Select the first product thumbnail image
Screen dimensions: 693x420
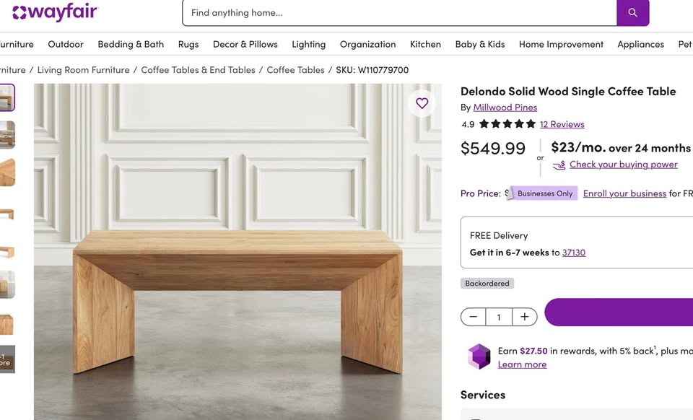[x=7, y=97]
